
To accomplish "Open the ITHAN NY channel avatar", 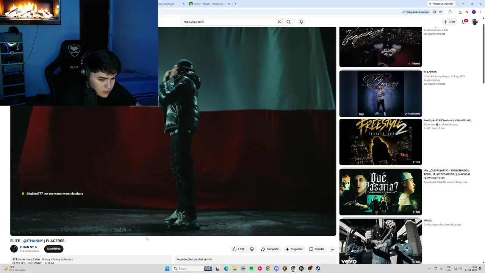I will click(14, 249).
